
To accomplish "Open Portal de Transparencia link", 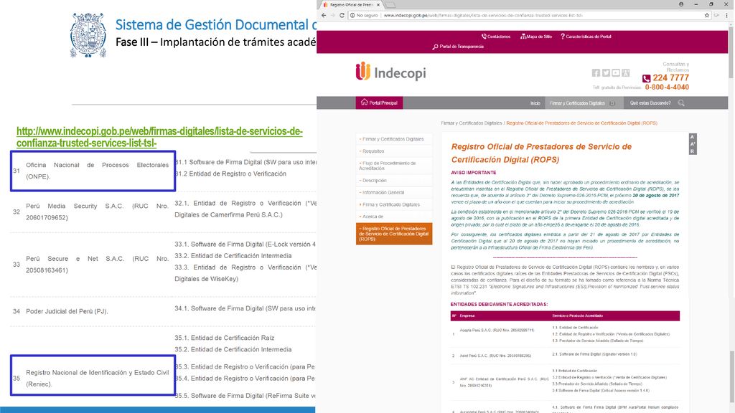I will pyautogui.click(x=458, y=47).
